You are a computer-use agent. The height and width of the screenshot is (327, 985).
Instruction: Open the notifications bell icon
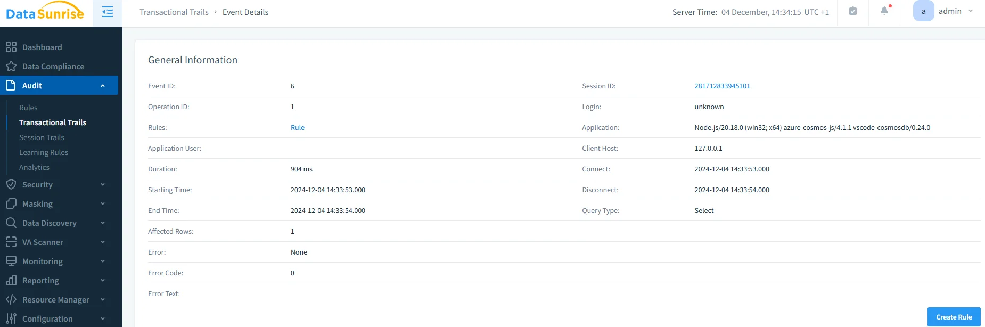tap(884, 11)
